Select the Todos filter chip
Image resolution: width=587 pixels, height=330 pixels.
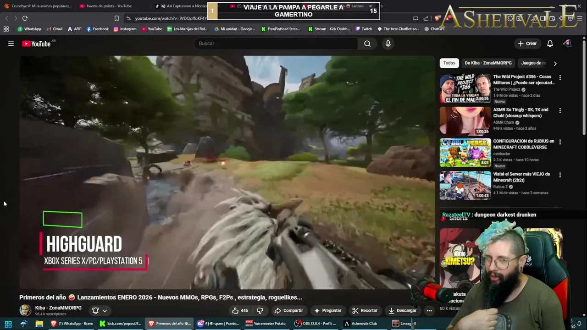point(449,63)
